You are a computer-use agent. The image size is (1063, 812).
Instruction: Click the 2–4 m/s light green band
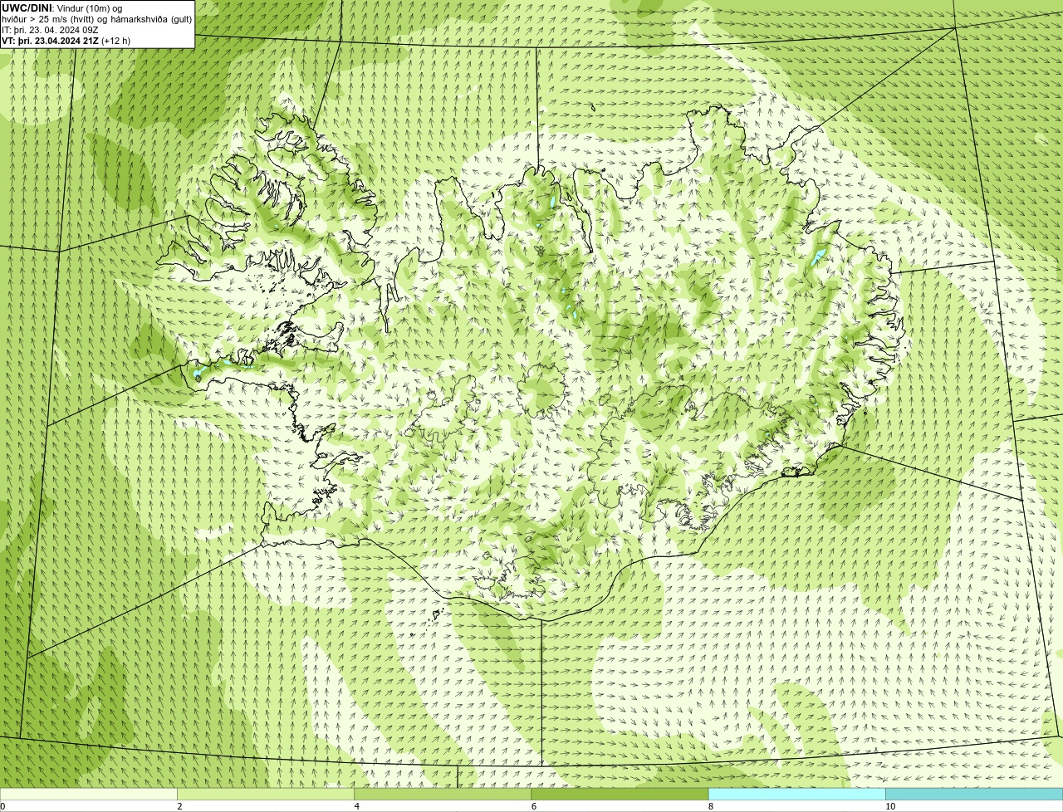(266, 795)
